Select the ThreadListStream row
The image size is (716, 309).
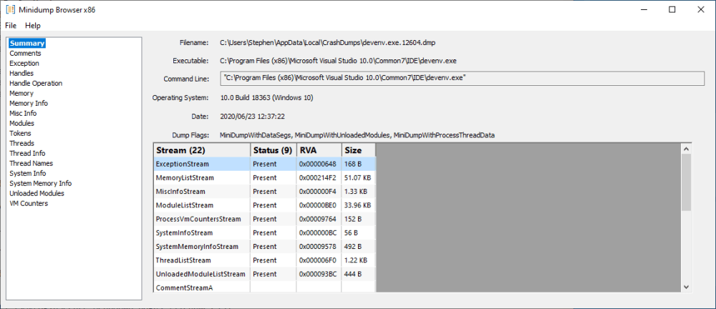click(264, 260)
